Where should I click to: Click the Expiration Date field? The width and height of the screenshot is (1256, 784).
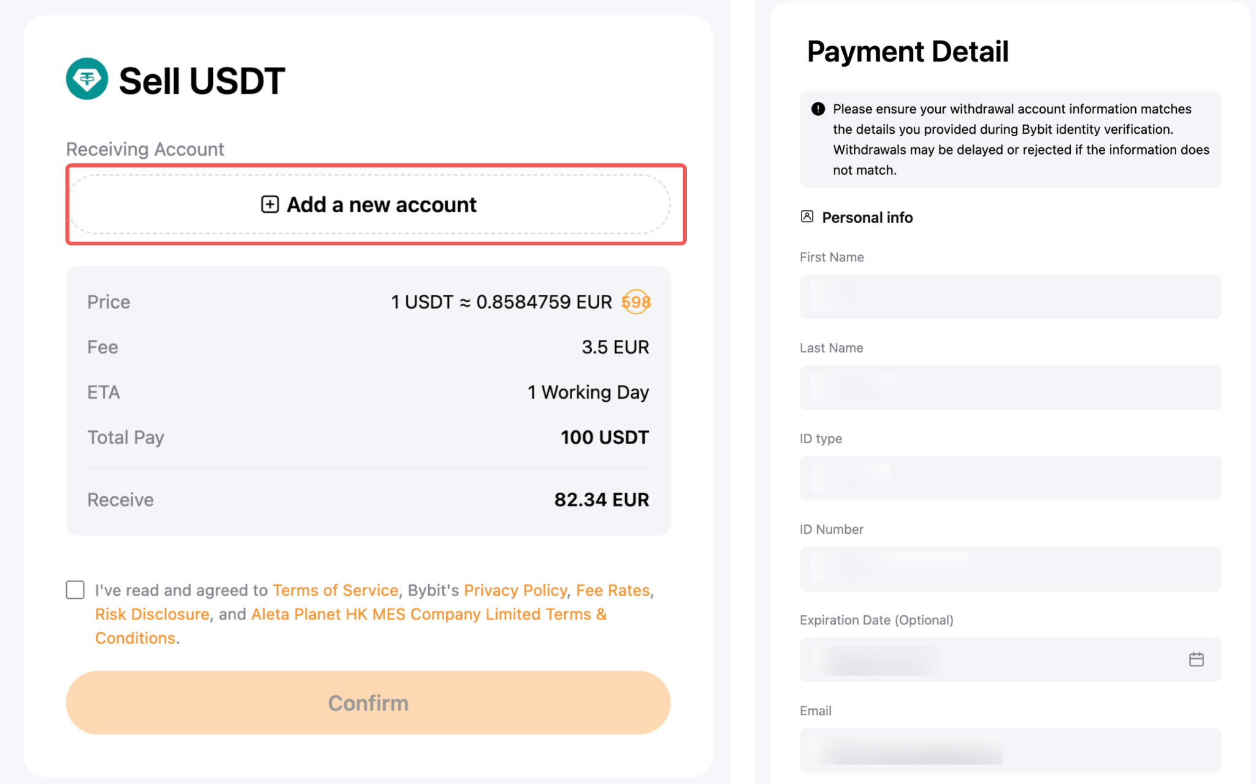tap(1010, 660)
